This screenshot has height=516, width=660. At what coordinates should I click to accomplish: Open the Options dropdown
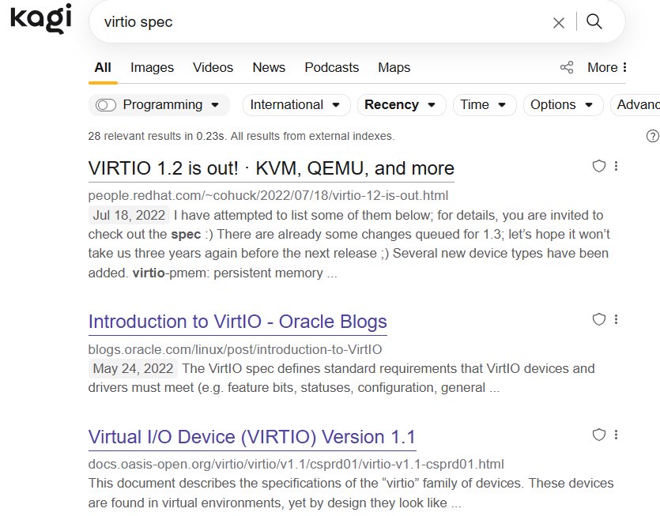562,105
